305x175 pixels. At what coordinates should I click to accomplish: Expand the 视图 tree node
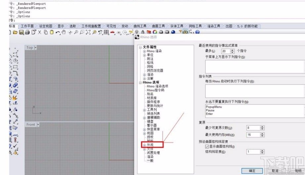pyautogui.click(x=144, y=133)
